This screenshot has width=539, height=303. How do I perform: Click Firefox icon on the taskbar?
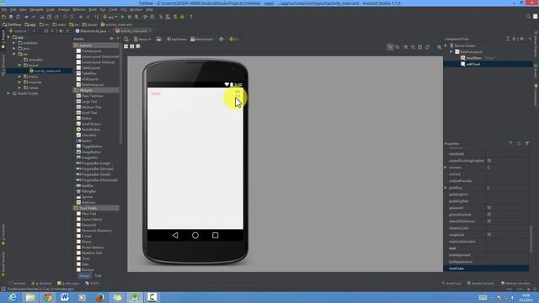click(100, 297)
